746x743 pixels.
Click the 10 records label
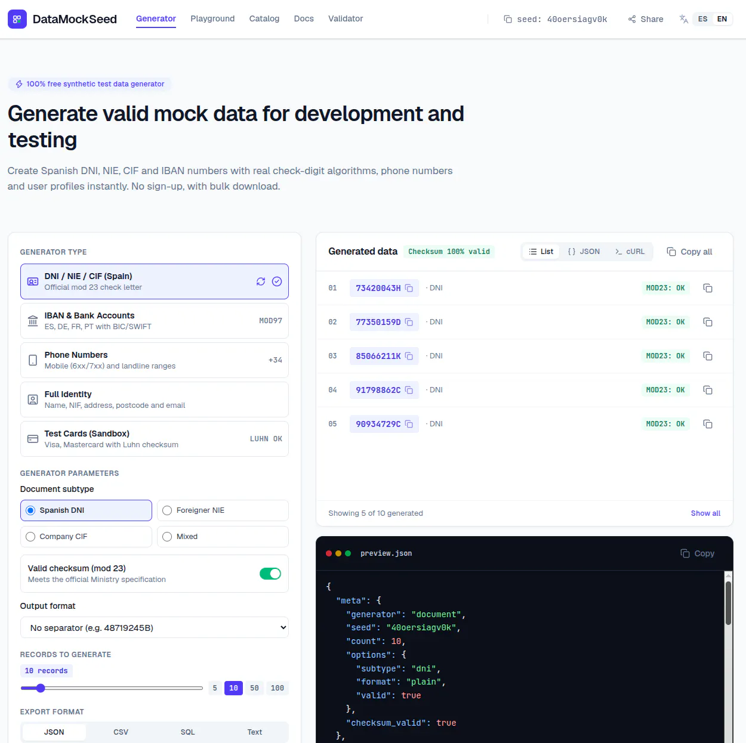tap(46, 671)
